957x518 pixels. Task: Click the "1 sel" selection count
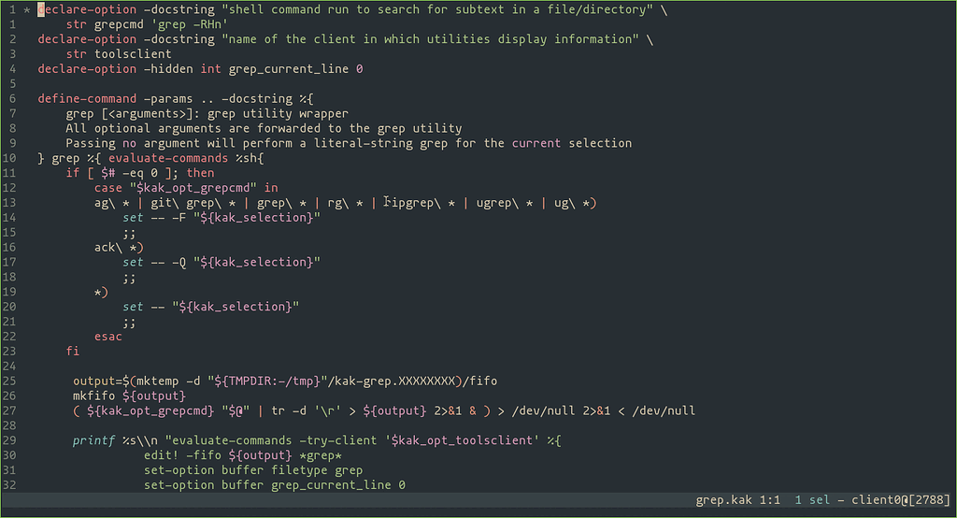tap(811, 501)
